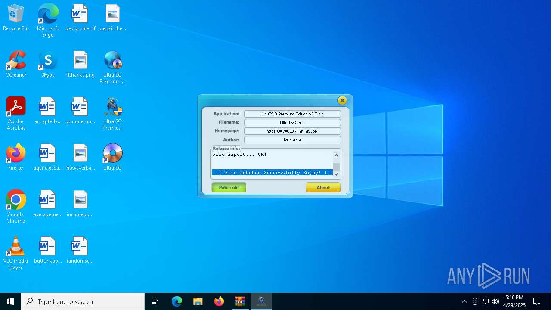
Task: Launch Microsoft Edge from desktop shortcut
Action: pyautogui.click(x=48, y=21)
